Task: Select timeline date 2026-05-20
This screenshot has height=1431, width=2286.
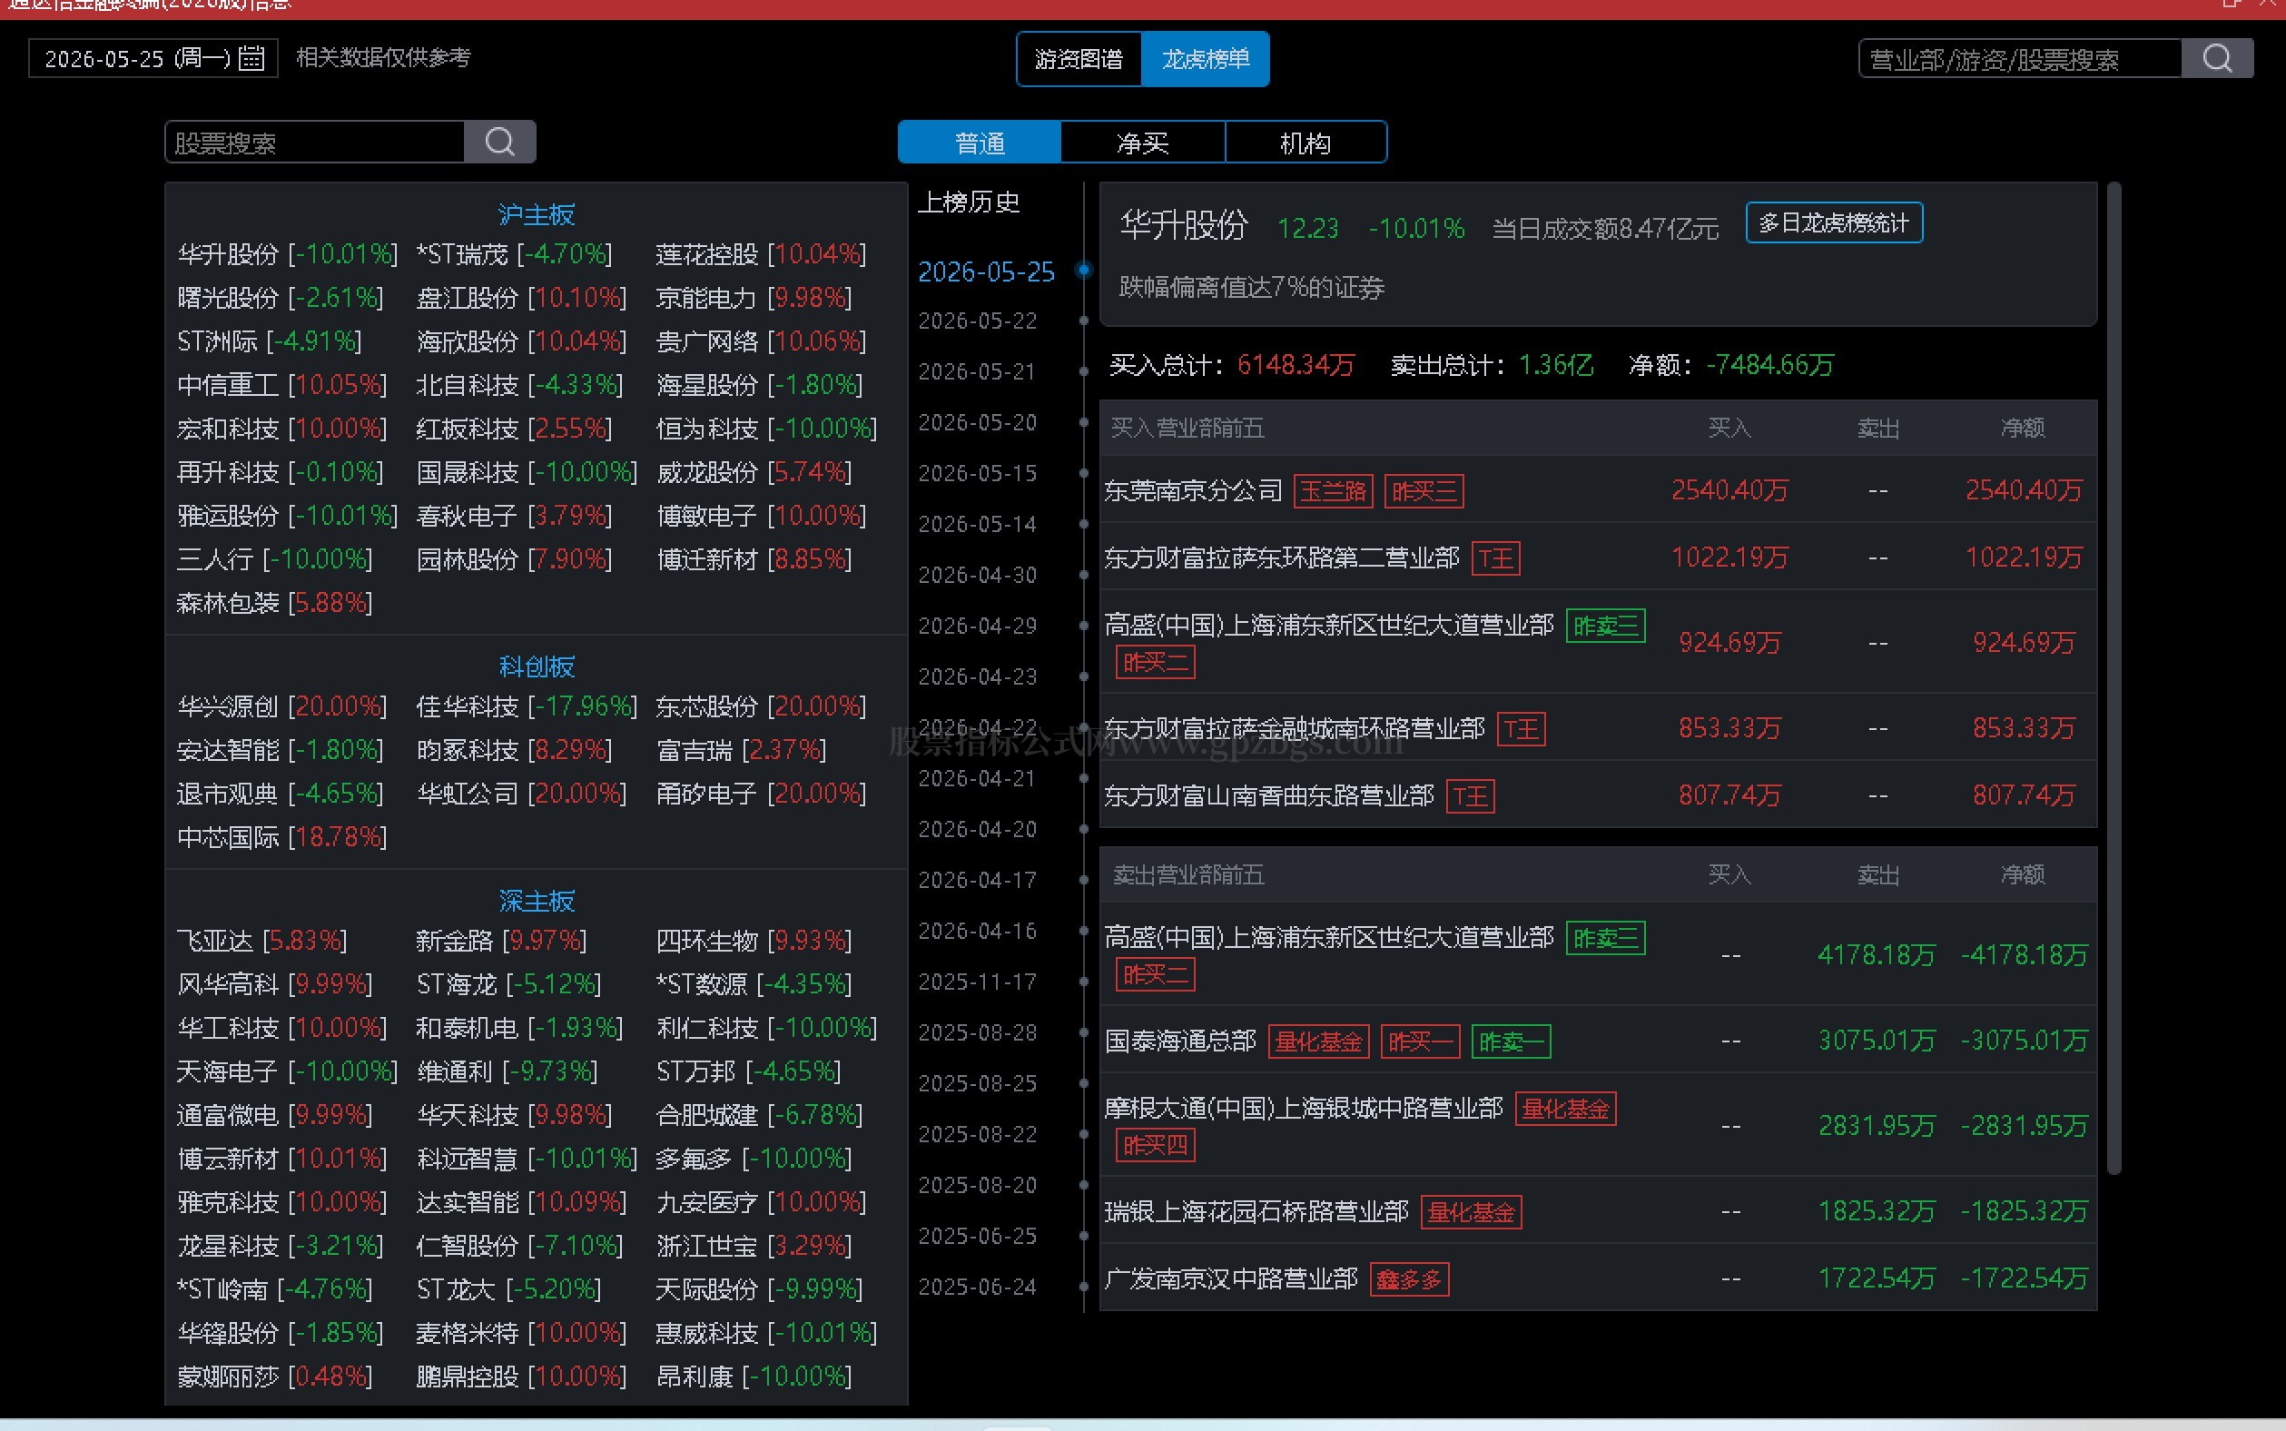Action: click(x=978, y=422)
